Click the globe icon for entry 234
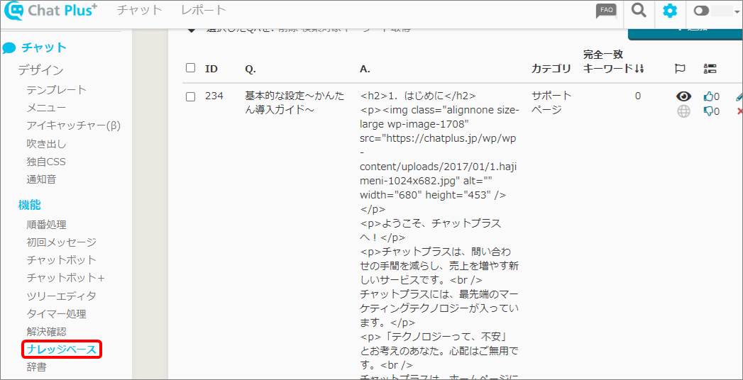Viewport: 743px width, 380px height. click(683, 111)
